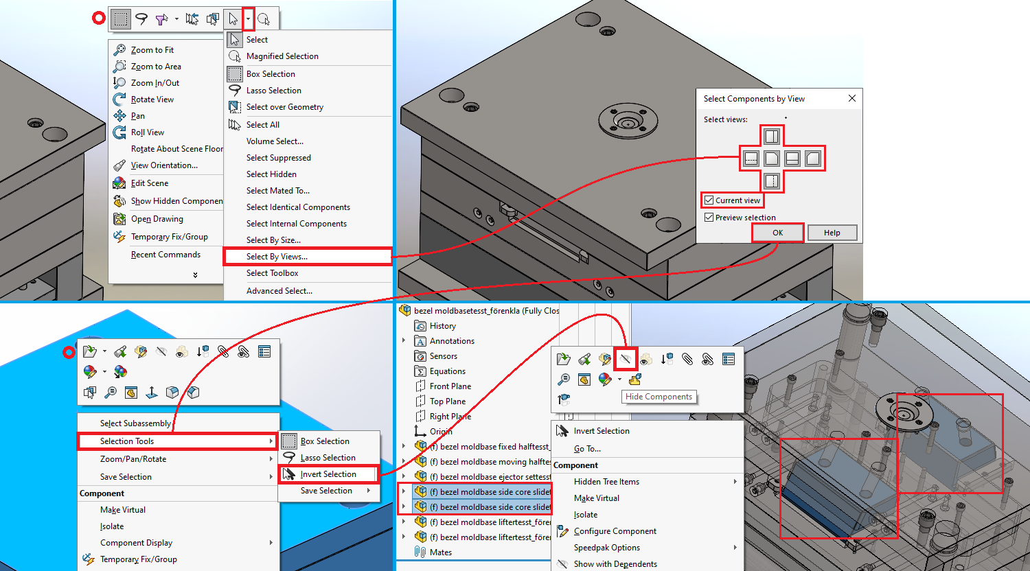
Task: Toggle the Preview selection checkbox
Action: coord(709,218)
